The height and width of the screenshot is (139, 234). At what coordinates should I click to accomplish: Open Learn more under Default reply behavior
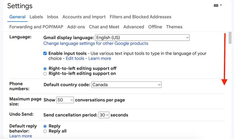tap(21, 136)
